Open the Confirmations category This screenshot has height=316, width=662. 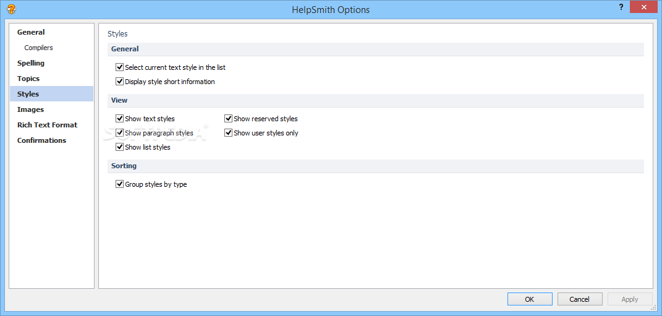(x=51, y=140)
